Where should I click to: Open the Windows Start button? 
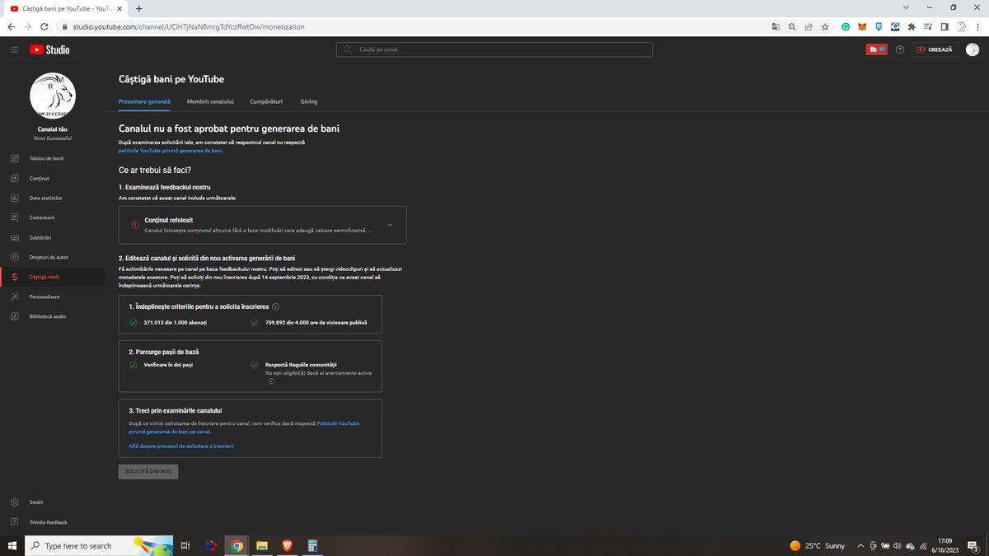[12, 545]
